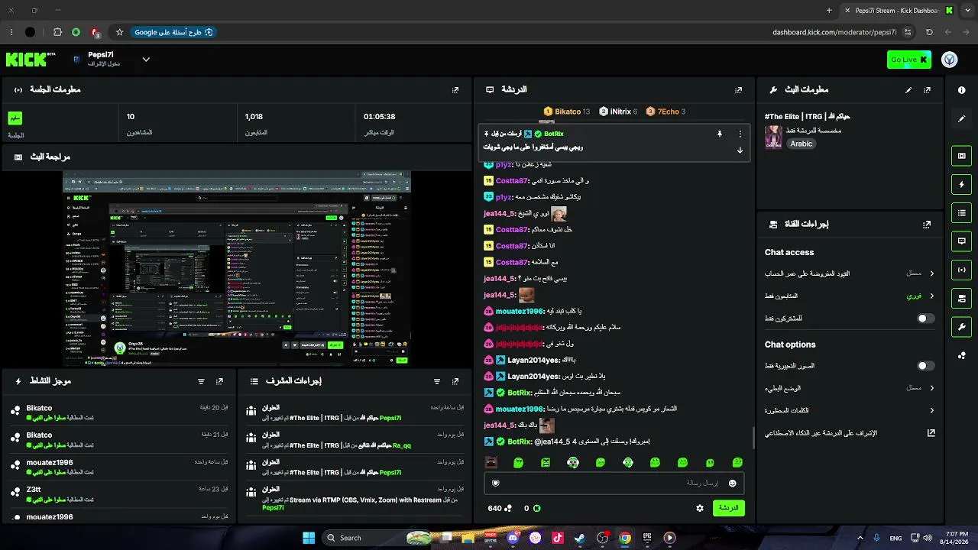
Task: Click the pencil edit icon in right sidebar
Action: pyautogui.click(x=961, y=118)
